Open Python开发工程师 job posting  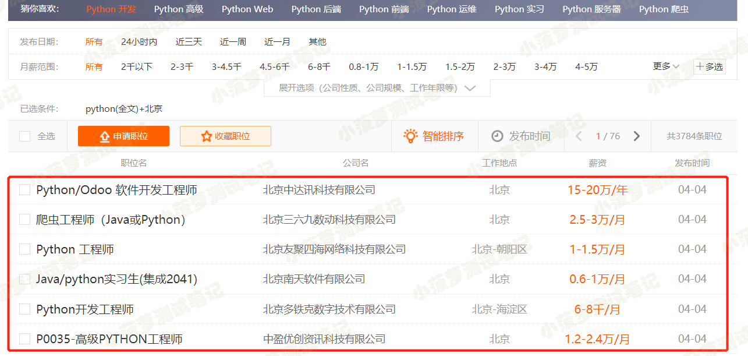coord(85,309)
